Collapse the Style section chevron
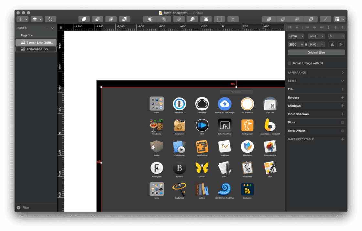 coord(343,81)
